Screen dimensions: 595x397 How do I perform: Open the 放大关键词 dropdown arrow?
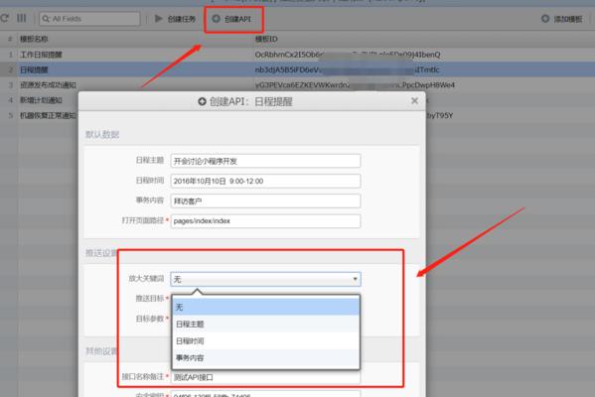pyautogui.click(x=355, y=279)
